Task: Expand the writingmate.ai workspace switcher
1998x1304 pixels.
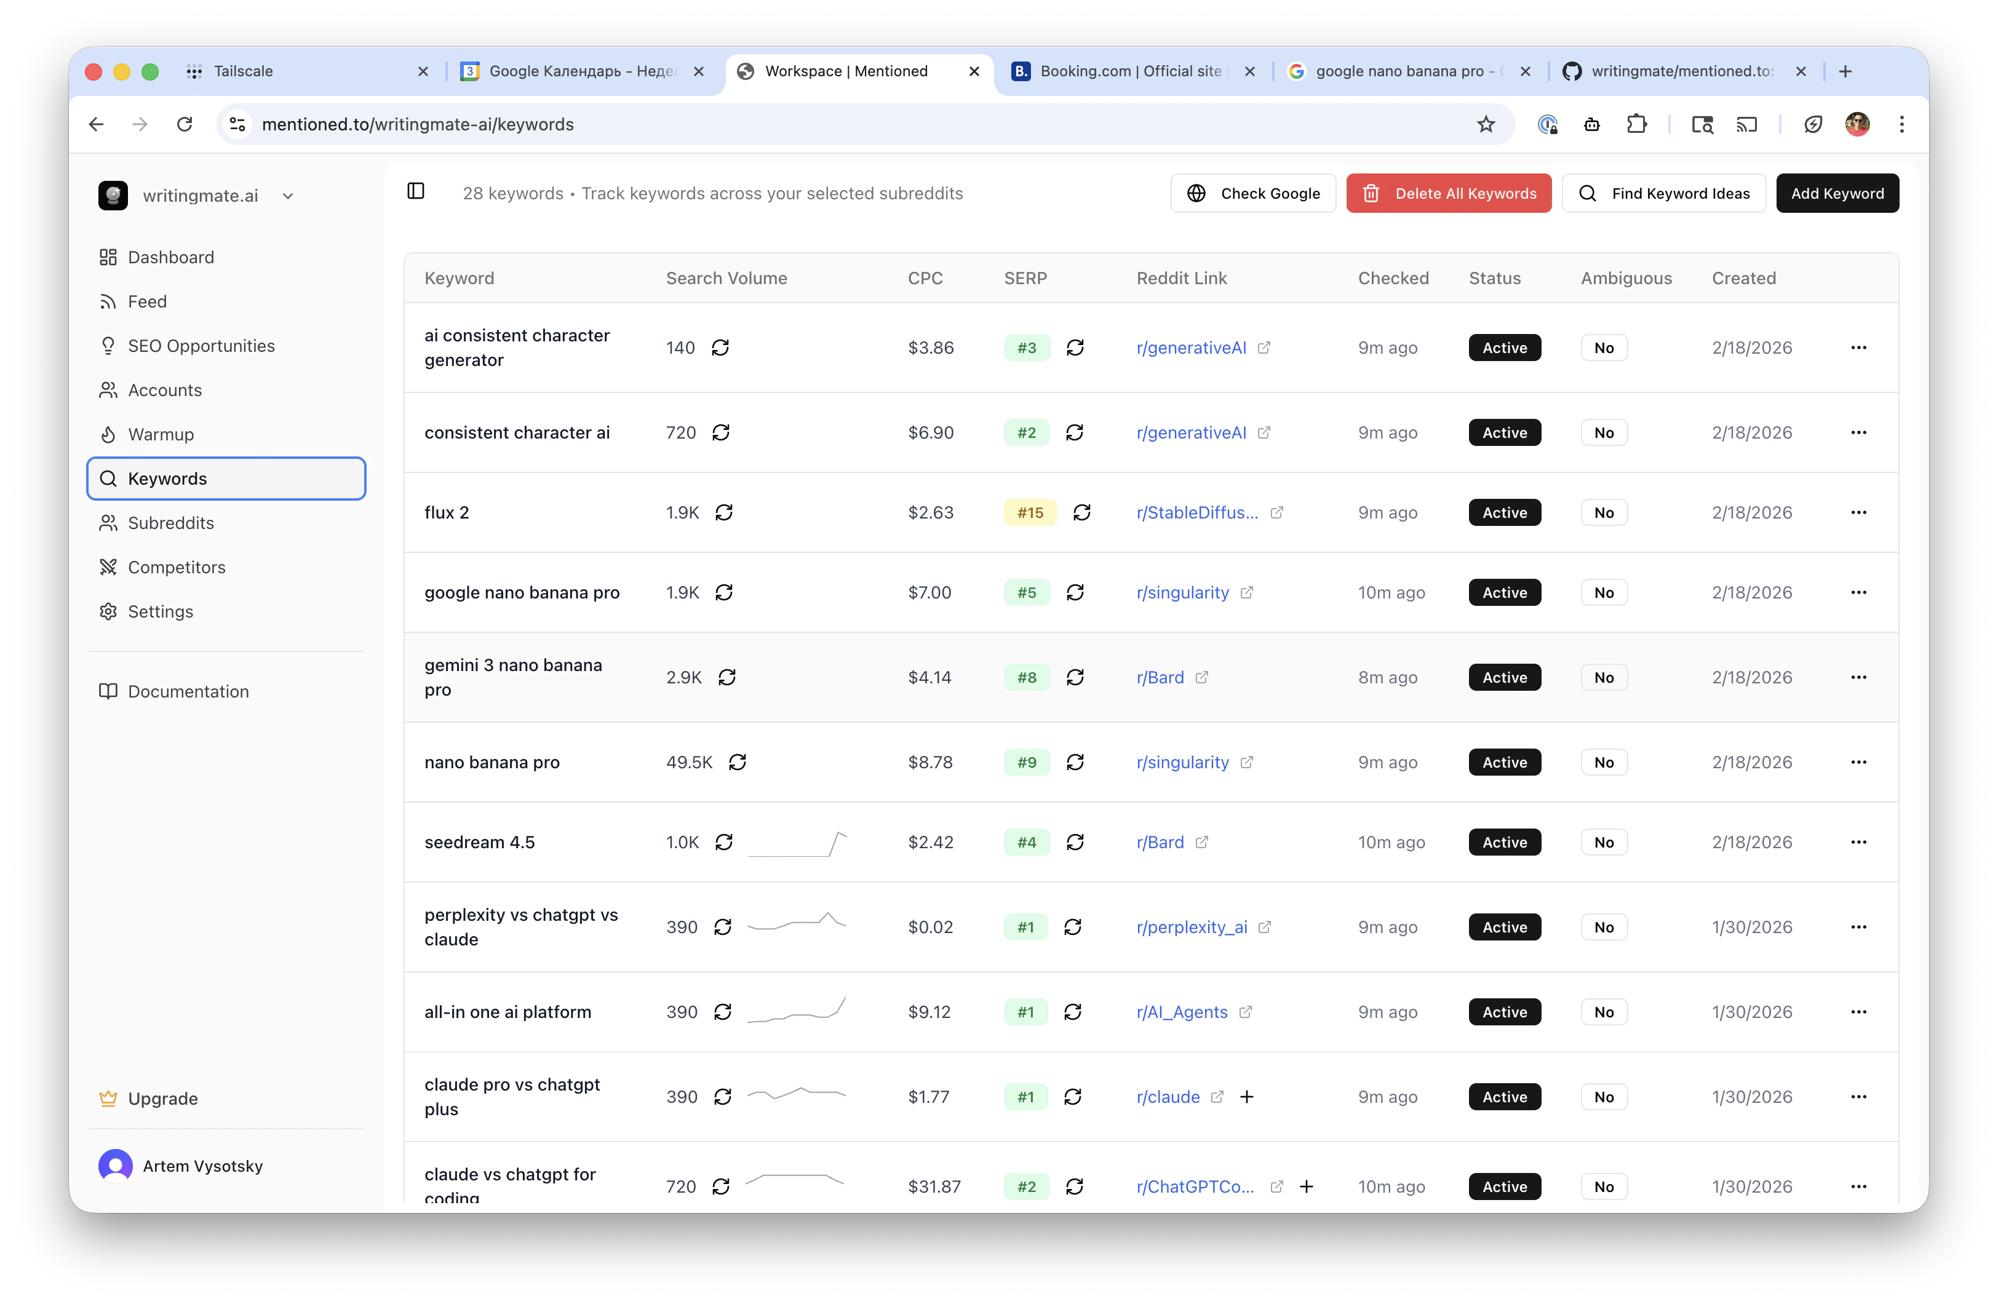Action: [x=196, y=196]
